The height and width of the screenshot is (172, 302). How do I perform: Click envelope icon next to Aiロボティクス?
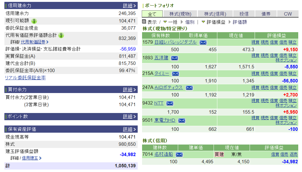pyautogui.click(x=189, y=88)
